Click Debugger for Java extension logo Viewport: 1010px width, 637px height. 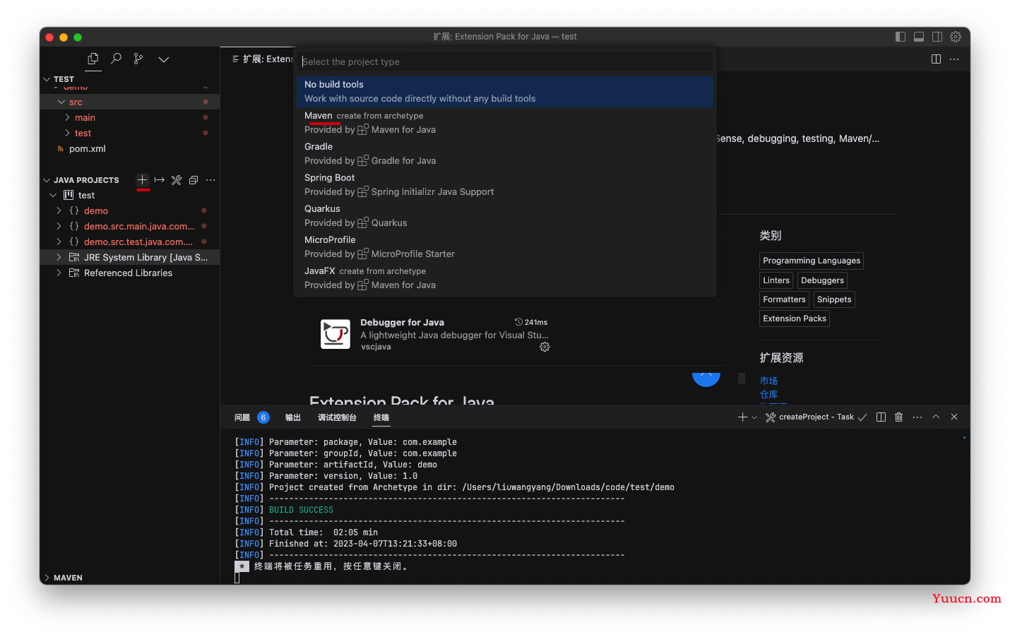click(x=335, y=334)
